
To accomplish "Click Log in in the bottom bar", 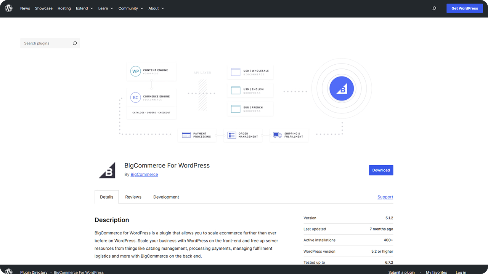I will pos(461,272).
